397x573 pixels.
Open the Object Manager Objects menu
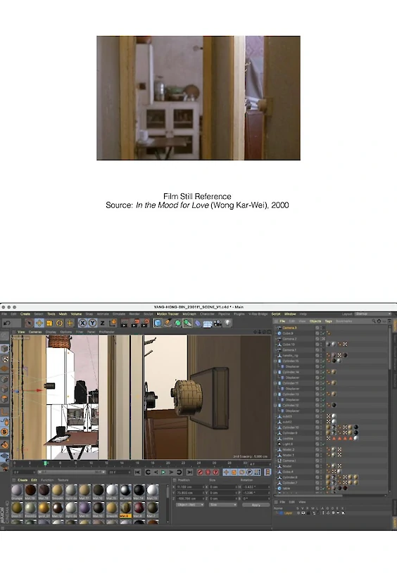[315, 321]
